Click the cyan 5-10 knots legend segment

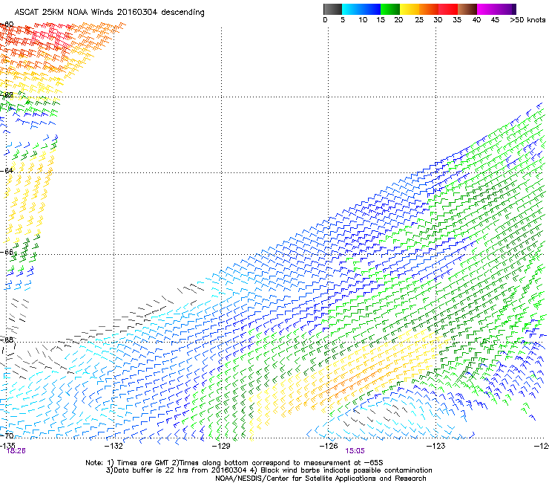(352, 9)
